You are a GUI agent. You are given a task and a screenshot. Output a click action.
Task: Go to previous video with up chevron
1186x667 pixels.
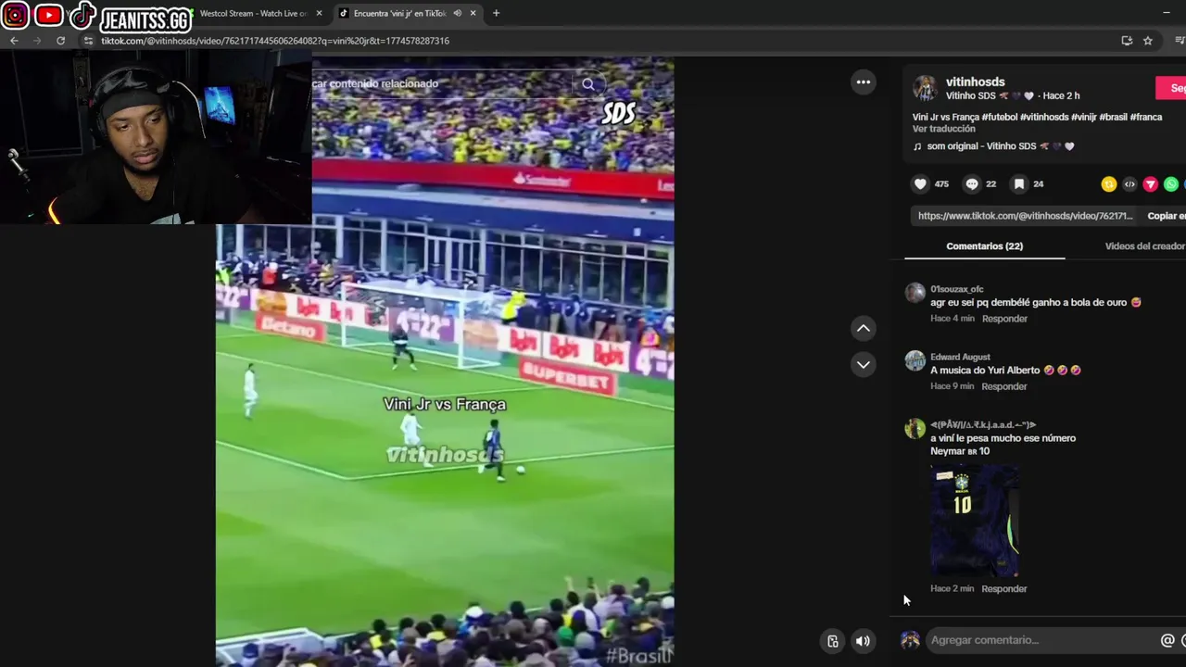[864, 328]
